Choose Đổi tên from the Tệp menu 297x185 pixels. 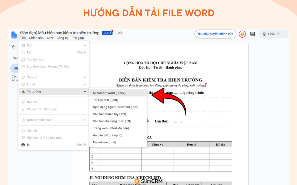[x=54, y=102]
